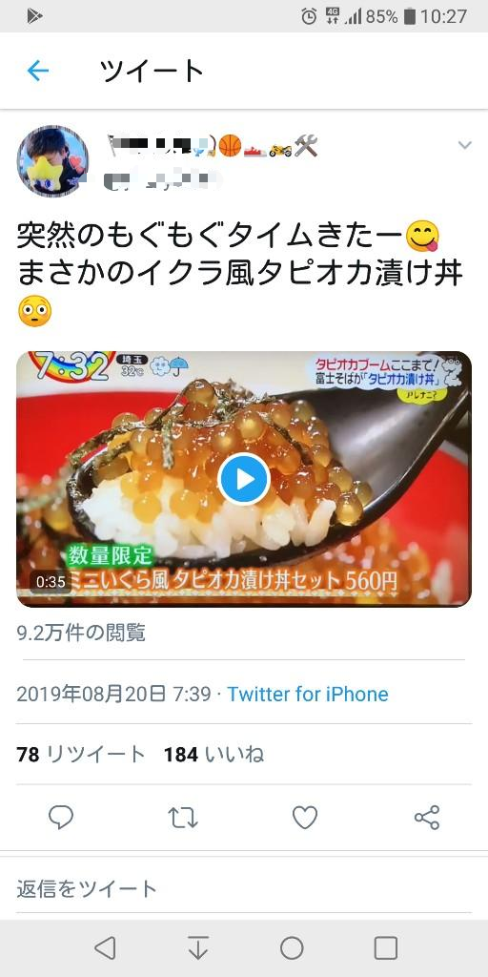Open the reply speech bubble icon
488x977 pixels.
point(61,817)
